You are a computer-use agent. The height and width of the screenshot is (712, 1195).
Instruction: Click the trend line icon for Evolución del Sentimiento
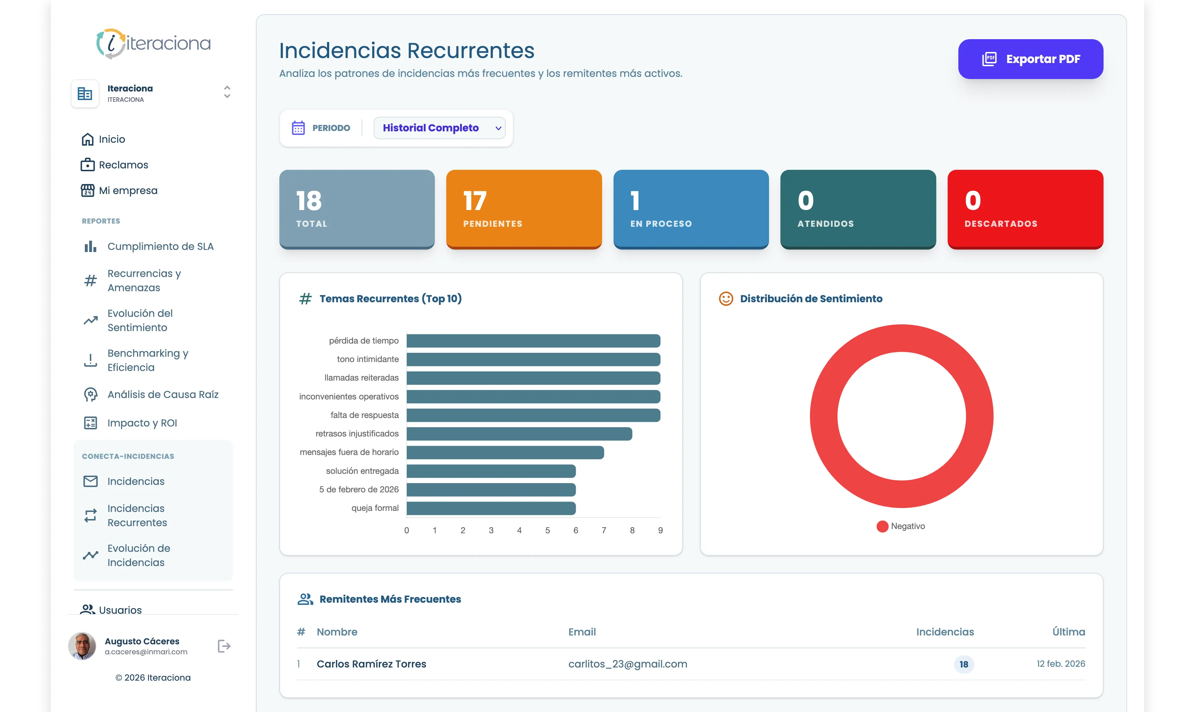tap(90, 320)
